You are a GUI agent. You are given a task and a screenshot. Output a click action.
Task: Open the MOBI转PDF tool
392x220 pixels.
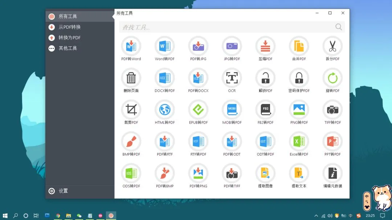coord(232,112)
